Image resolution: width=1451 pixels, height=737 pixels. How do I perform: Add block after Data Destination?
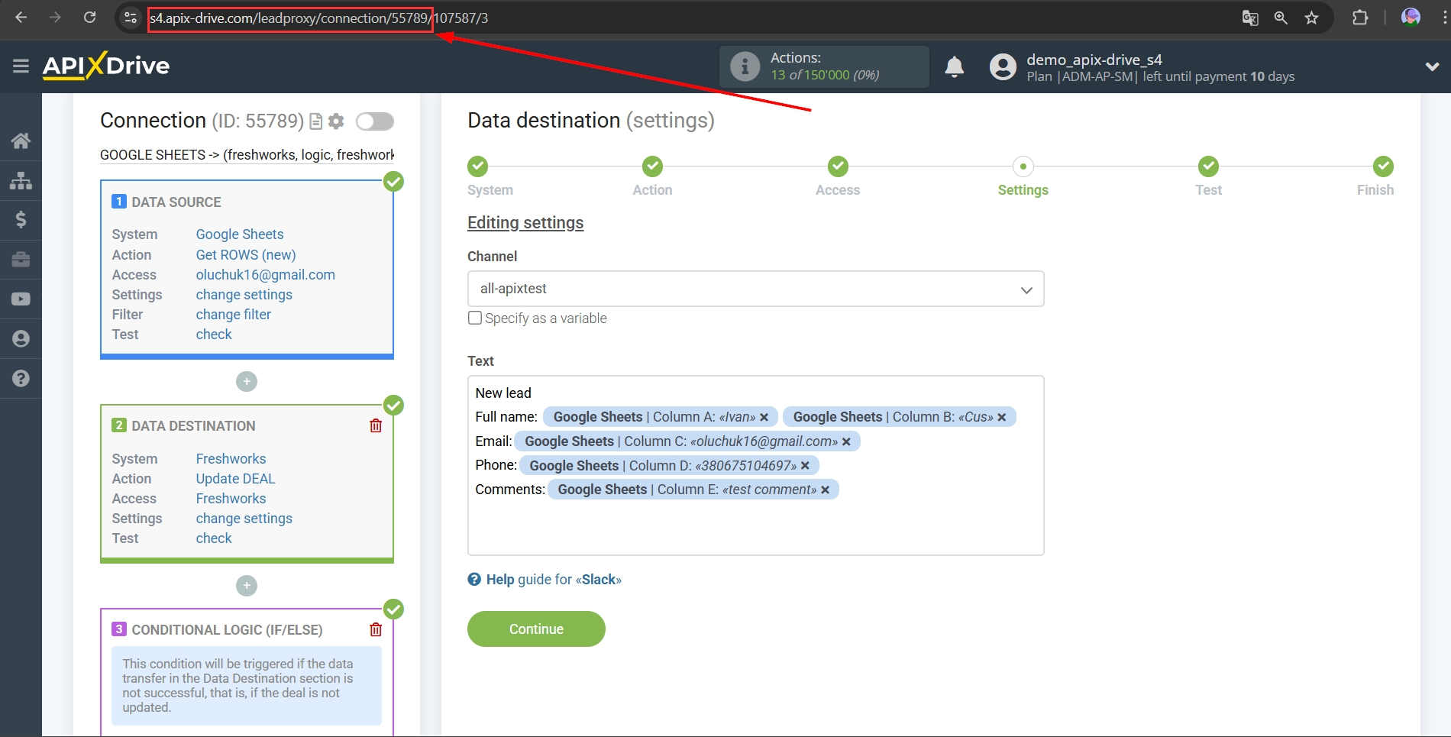coord(246,586)
